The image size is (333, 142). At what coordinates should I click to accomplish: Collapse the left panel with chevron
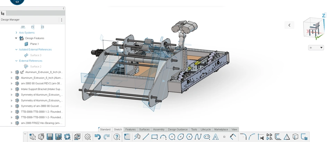pyautogui.click(x=63, y=8)
